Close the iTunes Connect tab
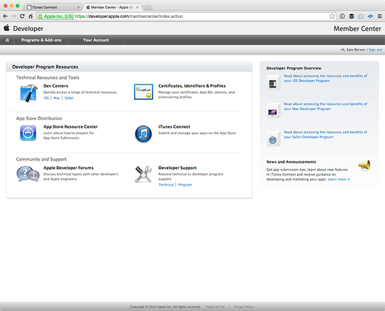Image resolution: width=385 pixels, height=311 pixels. pyautogui.click(x=78, y=7)
